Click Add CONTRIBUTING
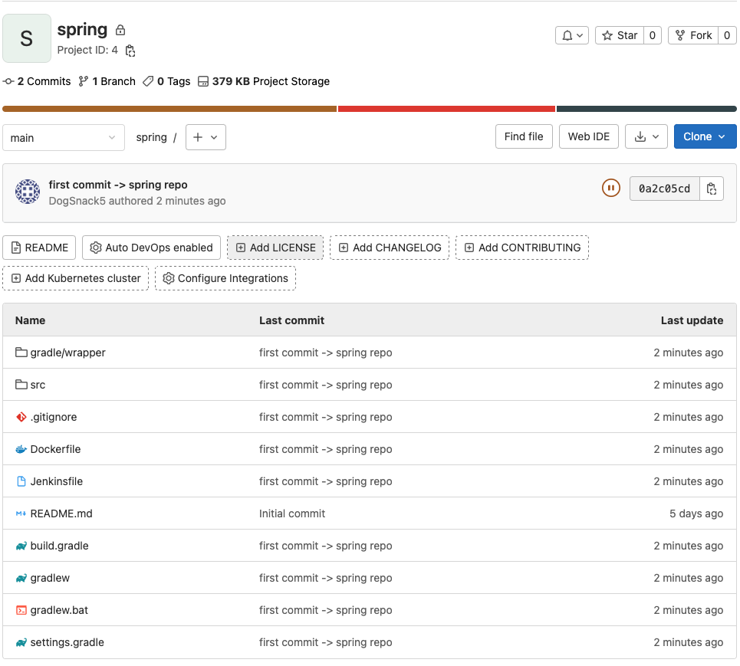Image resolution: width=740 pixels, height=666 pixels. [x=522, y=248]
